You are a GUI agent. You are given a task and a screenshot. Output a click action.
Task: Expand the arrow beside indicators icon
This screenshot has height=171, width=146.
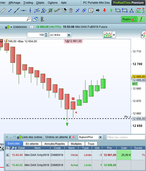pos(114,35)
